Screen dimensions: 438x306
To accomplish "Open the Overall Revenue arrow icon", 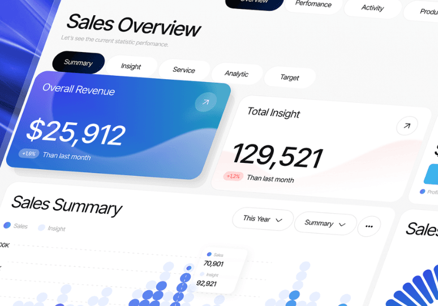I will (x=205, y=102).
